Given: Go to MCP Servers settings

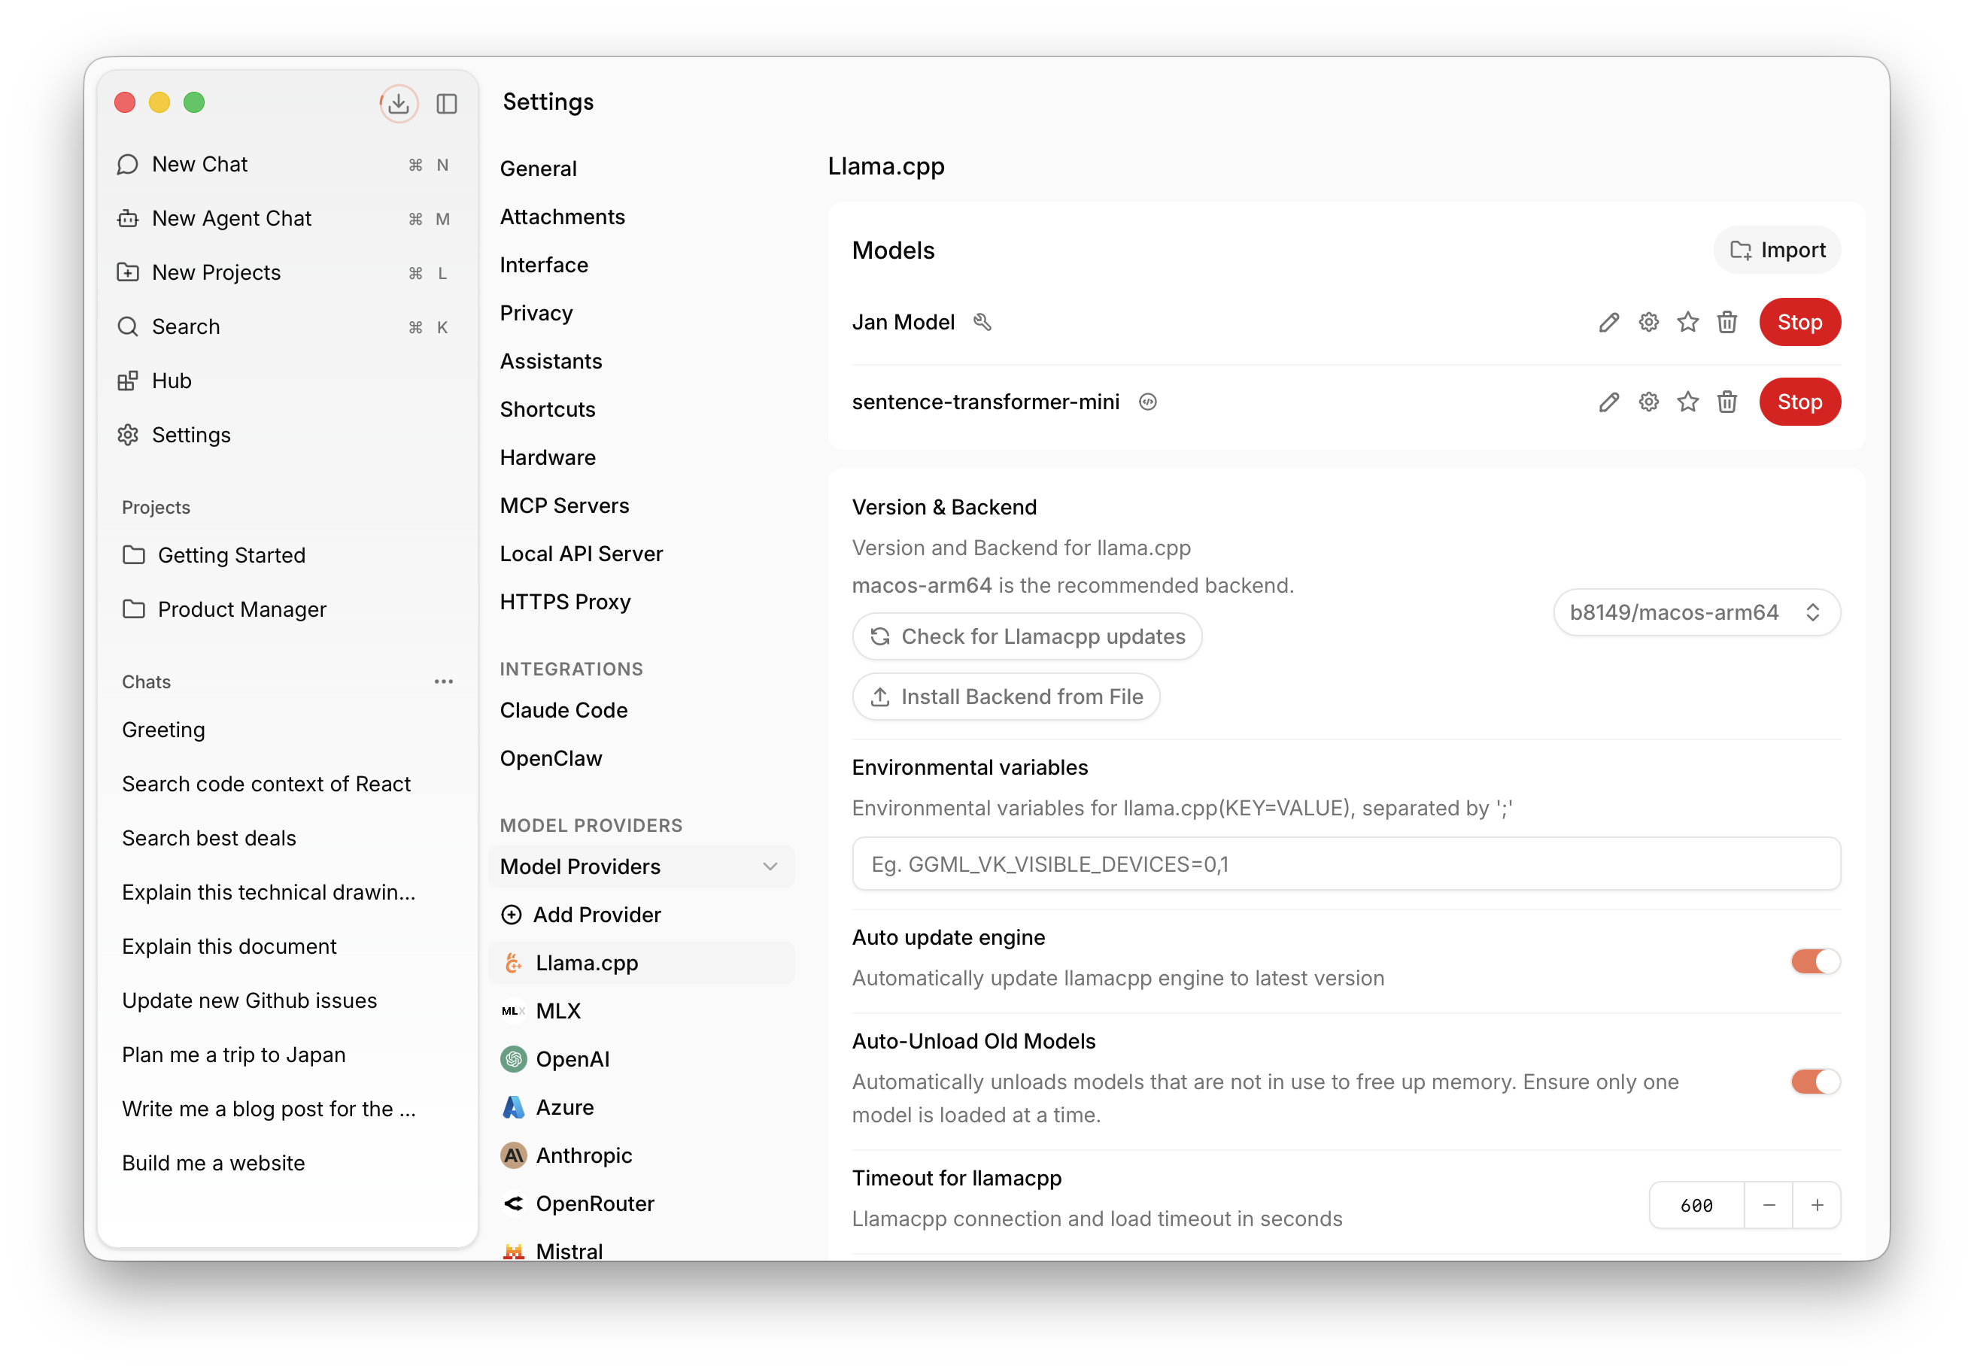Looking at the screenshot, I should click(x=564, y=505).
